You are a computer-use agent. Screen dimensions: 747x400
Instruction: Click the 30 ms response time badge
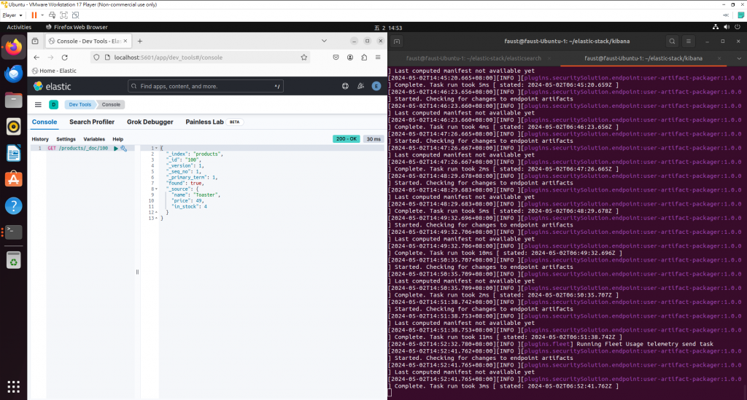[x=373, y=139]
